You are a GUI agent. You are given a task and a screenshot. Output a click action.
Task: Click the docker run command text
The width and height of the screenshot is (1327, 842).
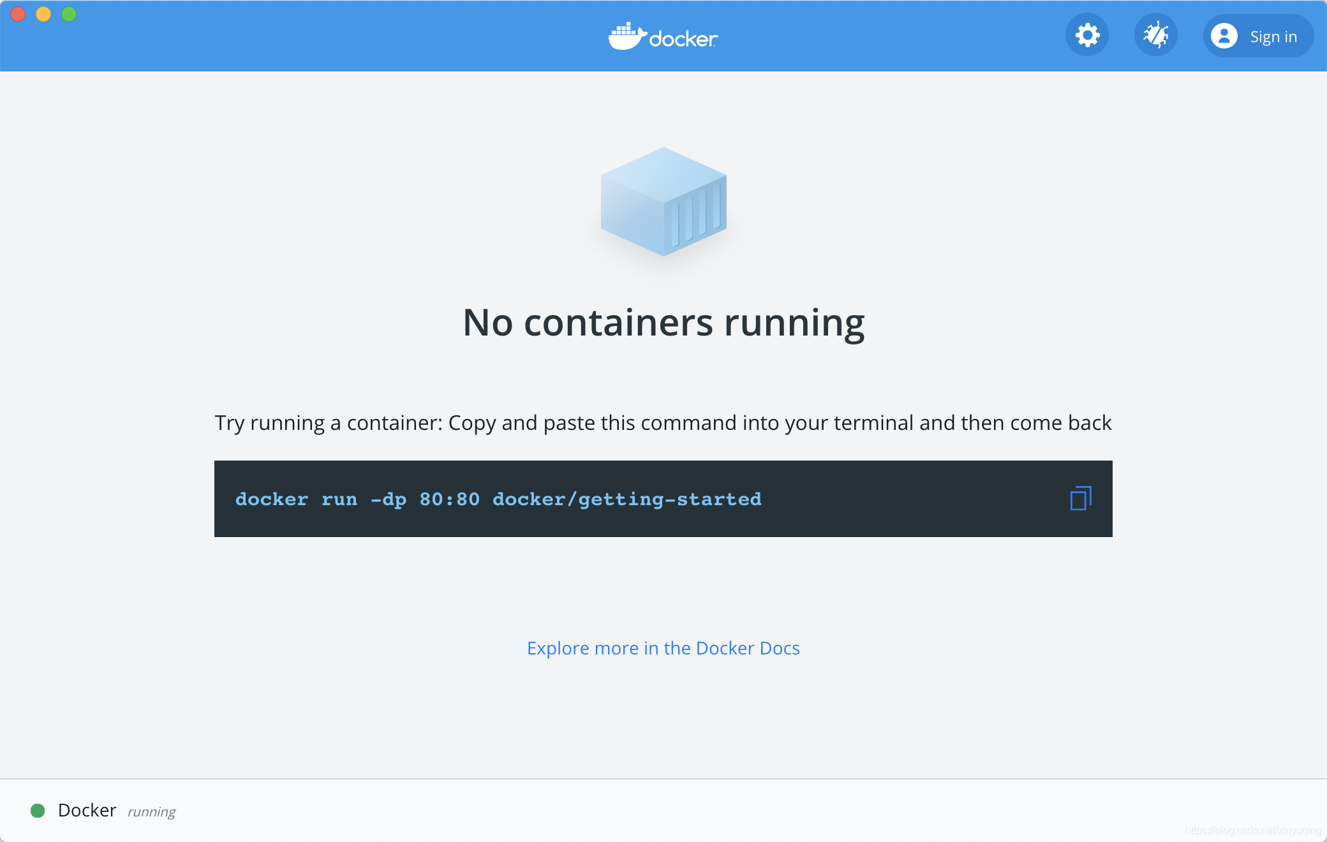coord(498,499)
